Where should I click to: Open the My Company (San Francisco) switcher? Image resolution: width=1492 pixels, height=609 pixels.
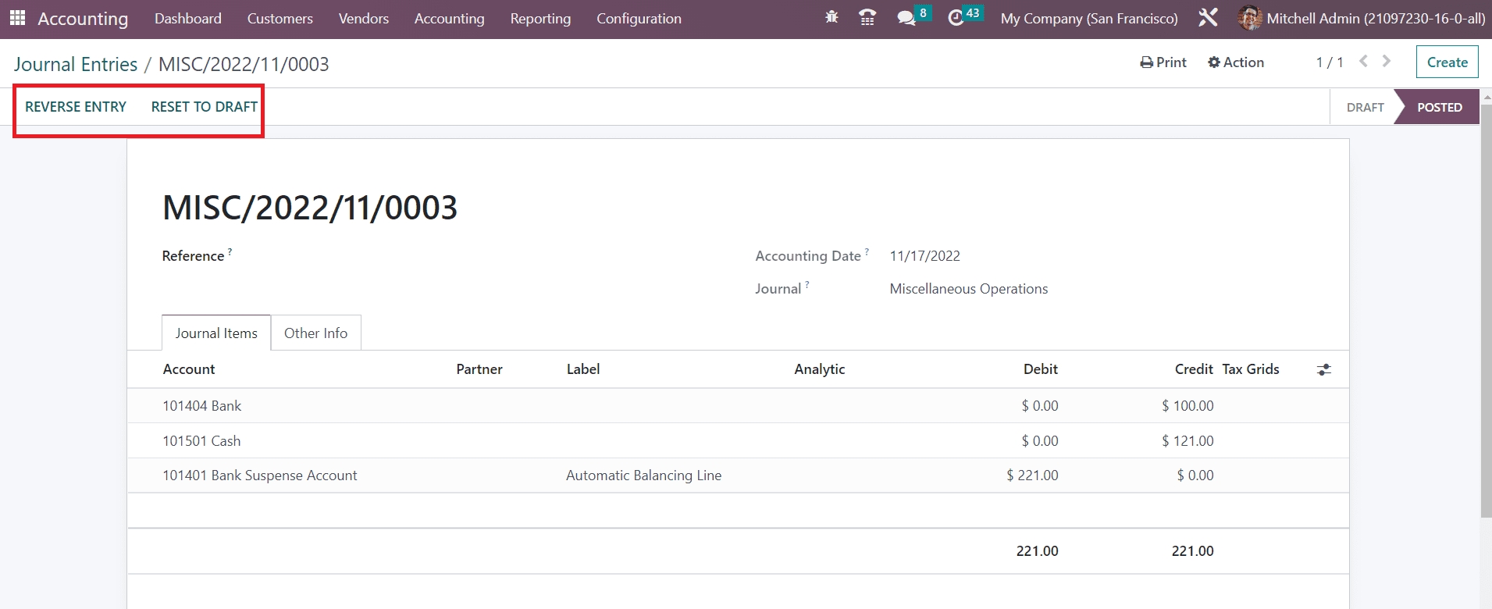coord(1089,19)
